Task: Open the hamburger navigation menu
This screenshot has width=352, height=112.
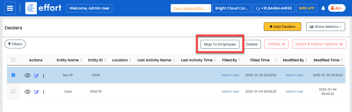Action: click(x=10, y=8)
